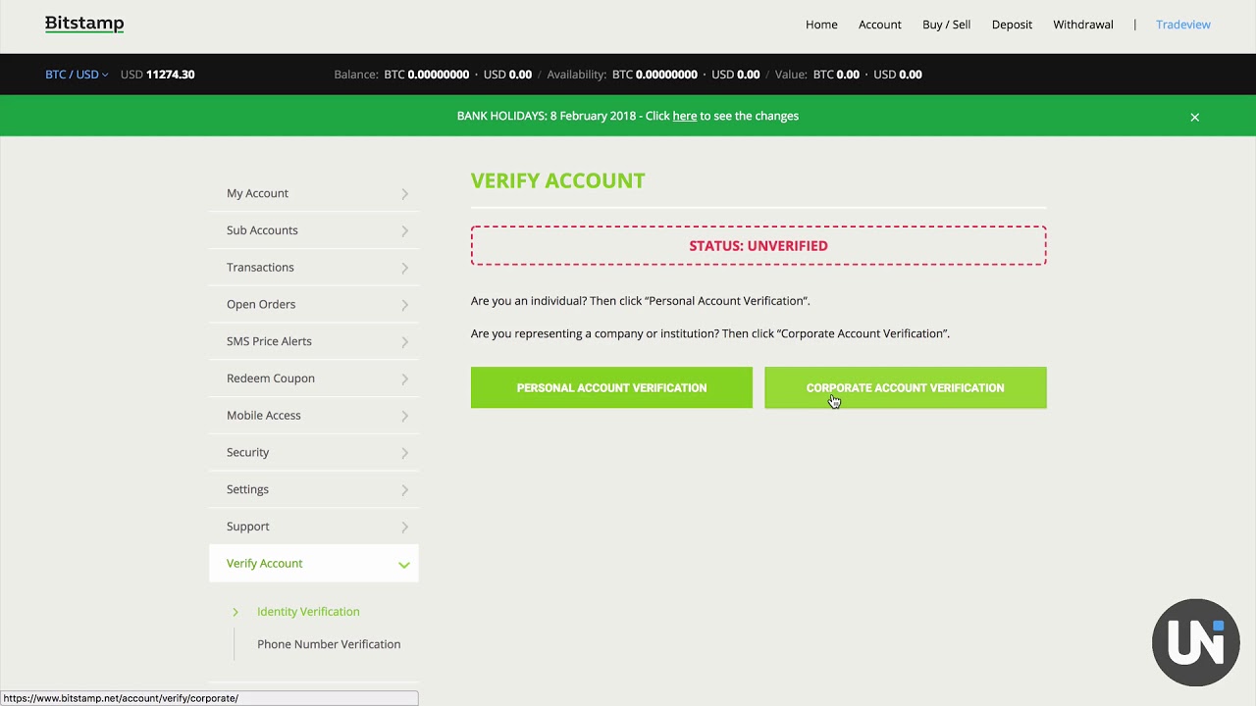This screenshot has height=706, width=1256.
Task: Open My Account in sidebar
Action: (314, 193)
